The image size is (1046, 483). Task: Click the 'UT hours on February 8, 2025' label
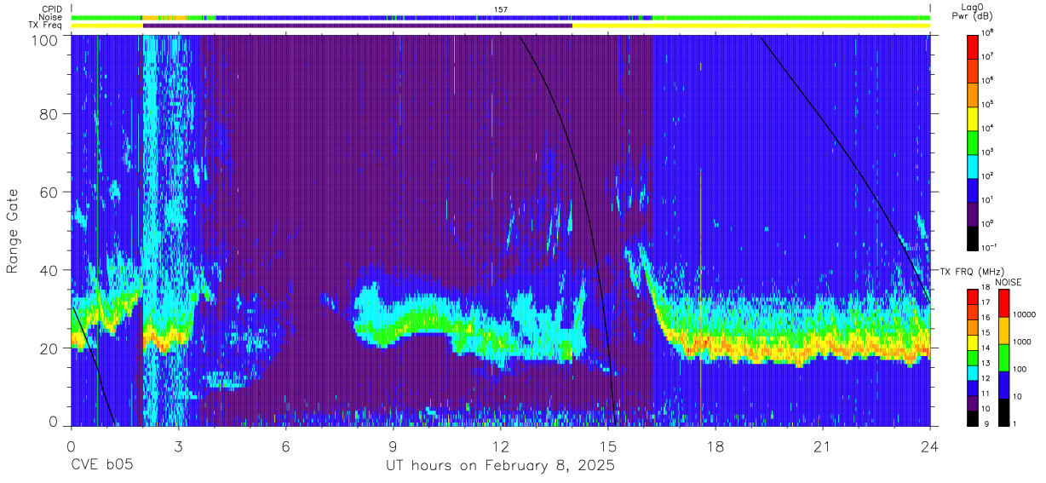tap(501, 466)
